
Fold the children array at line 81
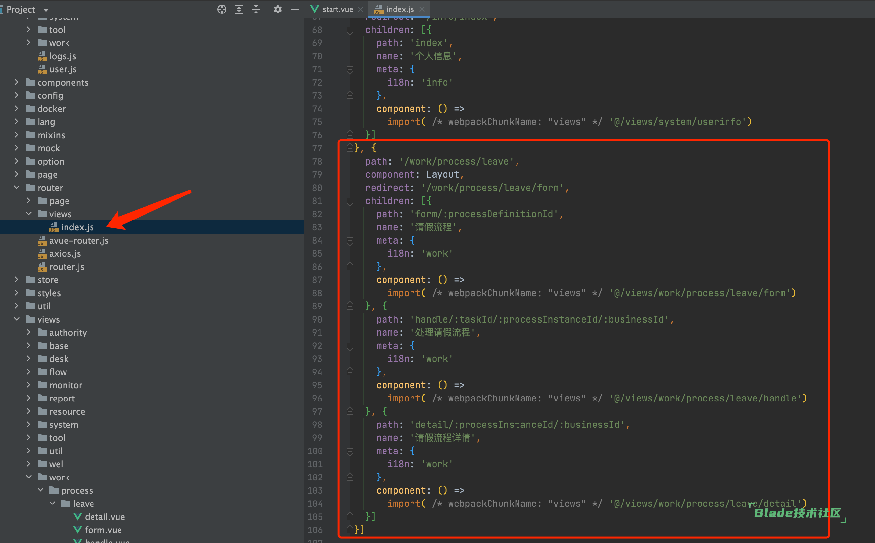pos(350,201)
